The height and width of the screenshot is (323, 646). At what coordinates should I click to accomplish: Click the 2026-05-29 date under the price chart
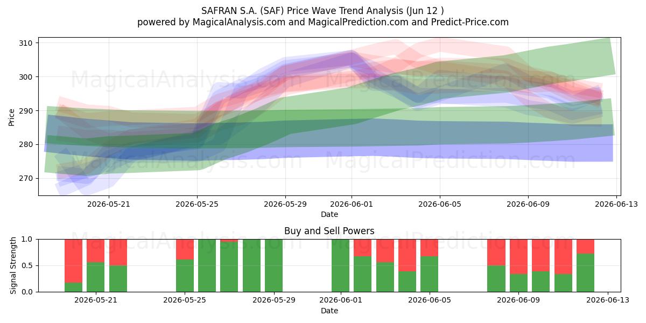(x=285, y=204)
